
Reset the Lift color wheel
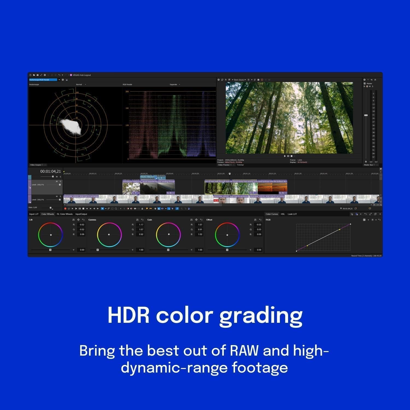83,220
